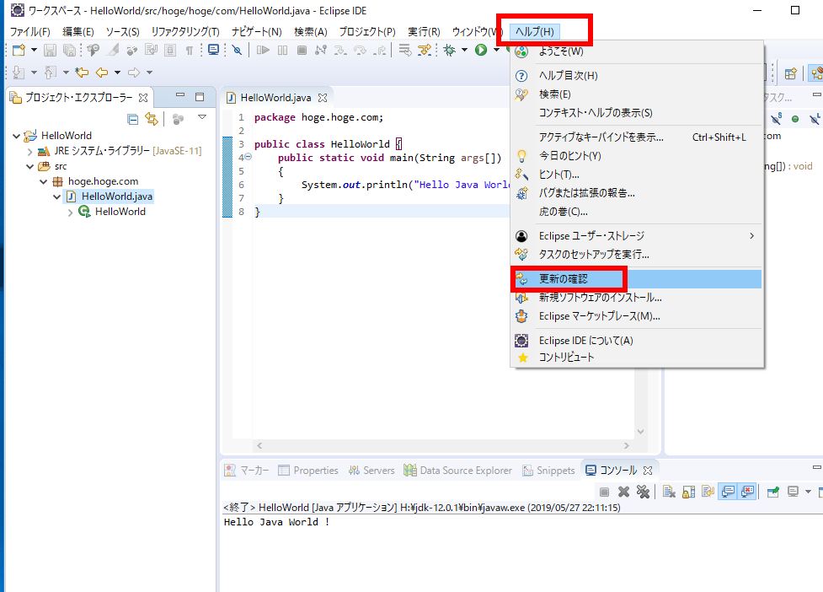Image resolution: width=823 pixels, height=592 pixels.
Task: Collapse the hoge.hoge.com package node
Action: 44,182
